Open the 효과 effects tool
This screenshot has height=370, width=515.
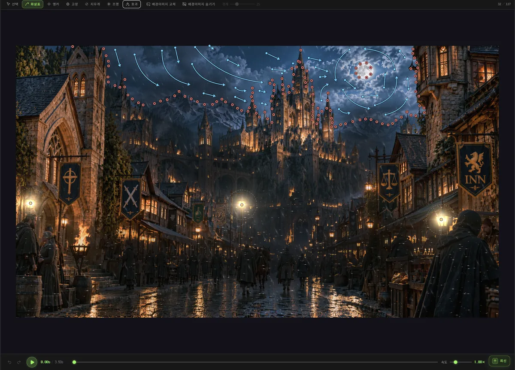tap(132, 4)
